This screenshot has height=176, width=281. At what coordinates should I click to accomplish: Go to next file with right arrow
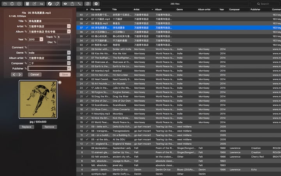[x=20, y=75]
